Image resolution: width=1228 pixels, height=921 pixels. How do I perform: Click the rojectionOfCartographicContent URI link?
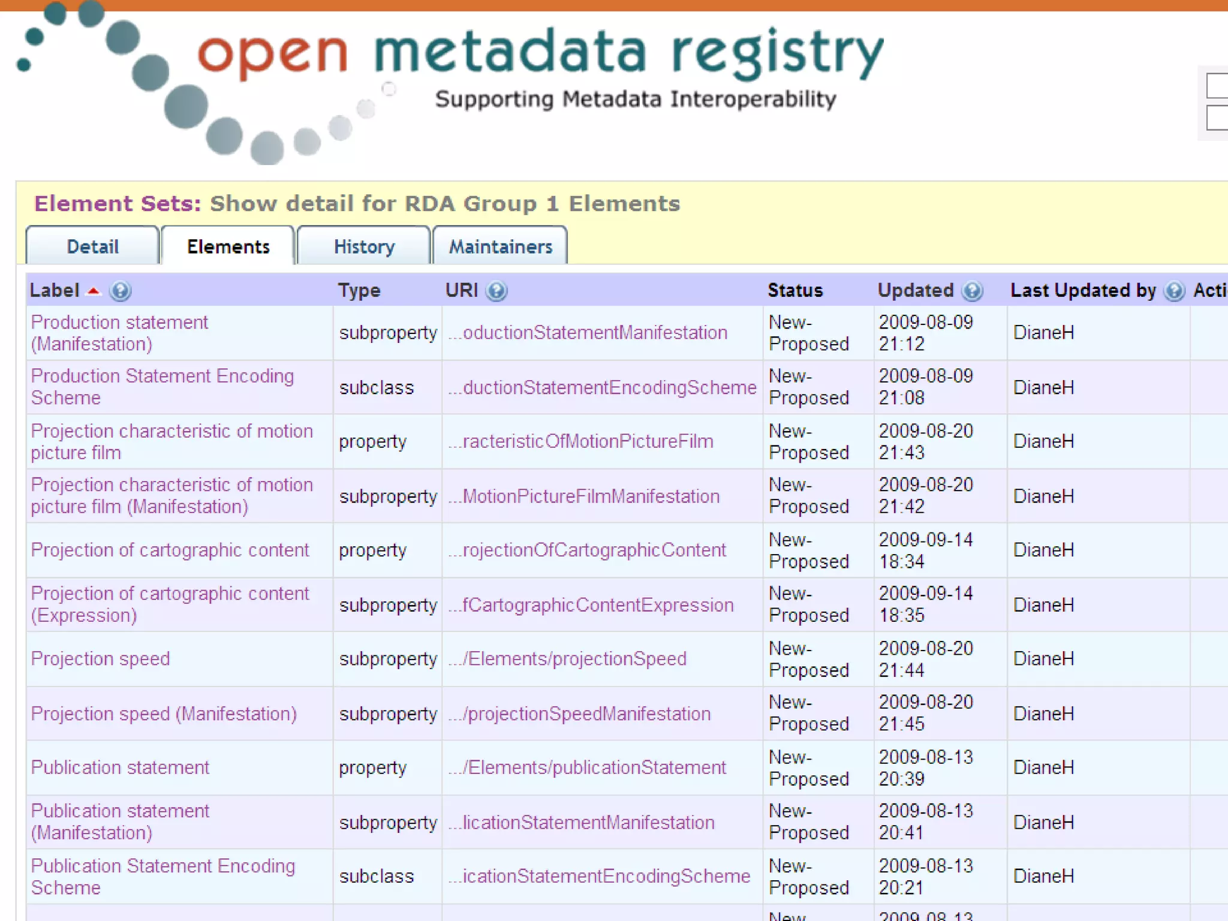[x=587, y=550]
